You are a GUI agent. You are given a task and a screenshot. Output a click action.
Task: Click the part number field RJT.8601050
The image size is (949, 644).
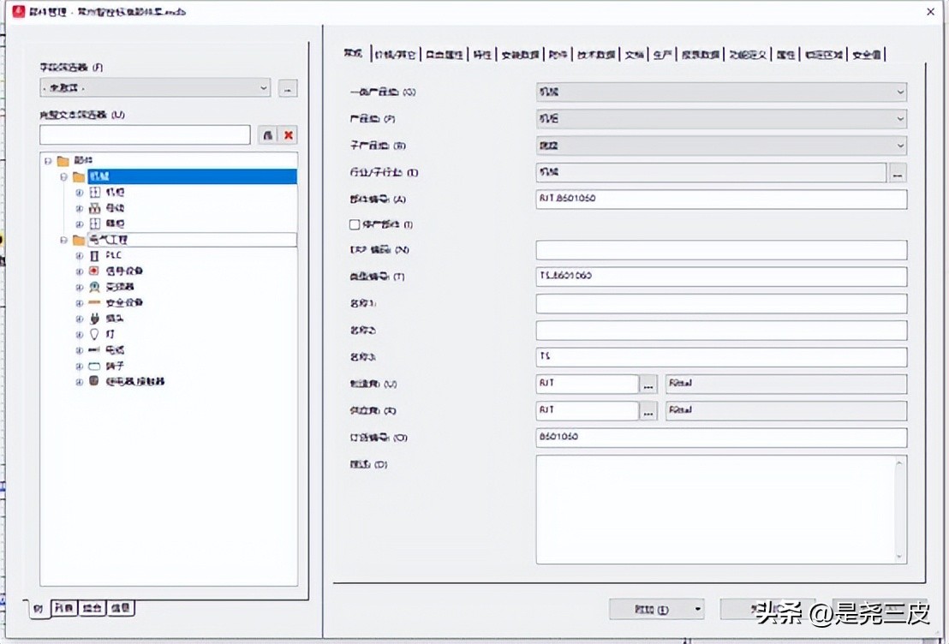tap(721, 199)
